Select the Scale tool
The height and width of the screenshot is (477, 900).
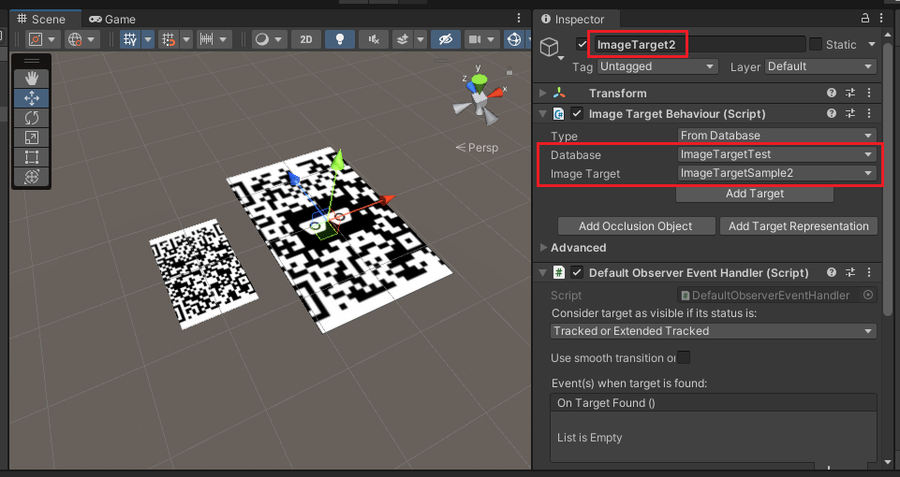pos(32,137)
